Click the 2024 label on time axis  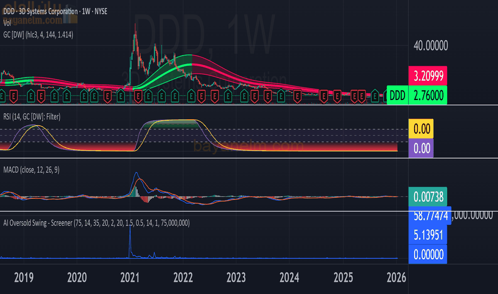290,277
